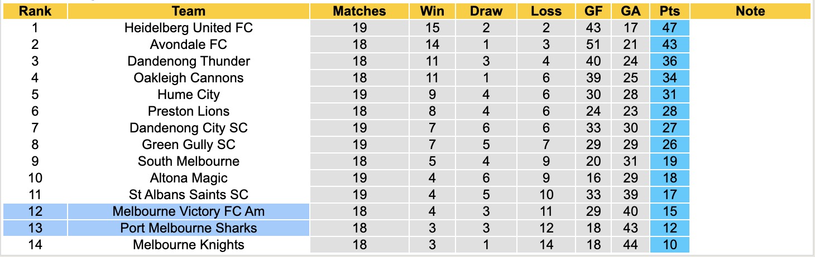Image resolution: width=815 pixels, height=257 pixels.
Task: Click the GF column header
Action: 594,11
